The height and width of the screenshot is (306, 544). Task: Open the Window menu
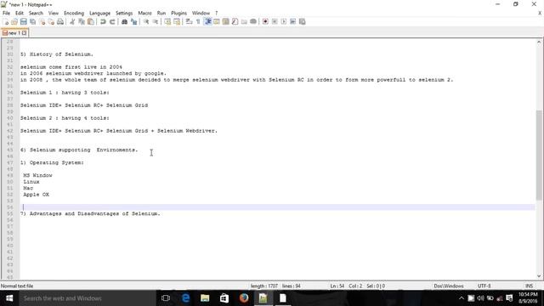click(x=201, y=14)
